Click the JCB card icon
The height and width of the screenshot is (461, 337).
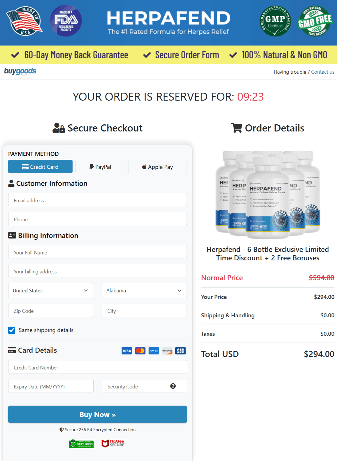[x=180, y=351]
